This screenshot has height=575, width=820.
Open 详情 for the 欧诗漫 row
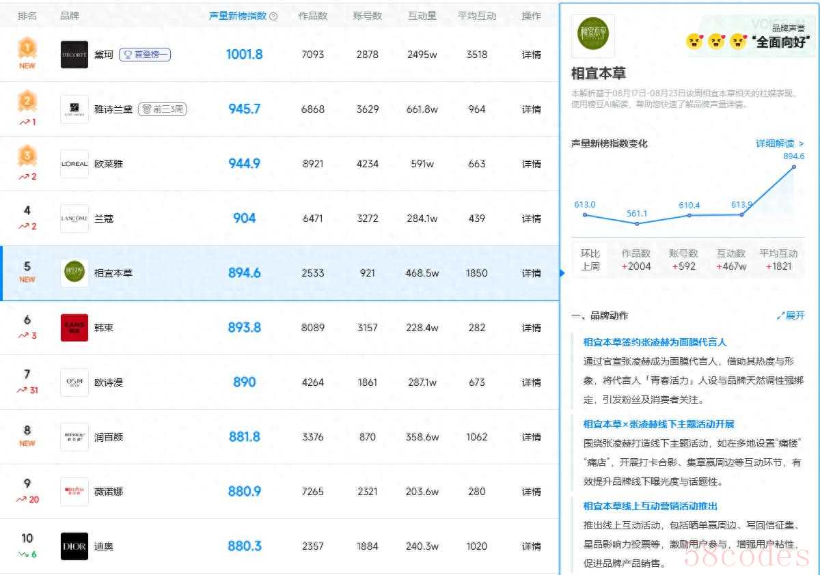coord(531,382)
